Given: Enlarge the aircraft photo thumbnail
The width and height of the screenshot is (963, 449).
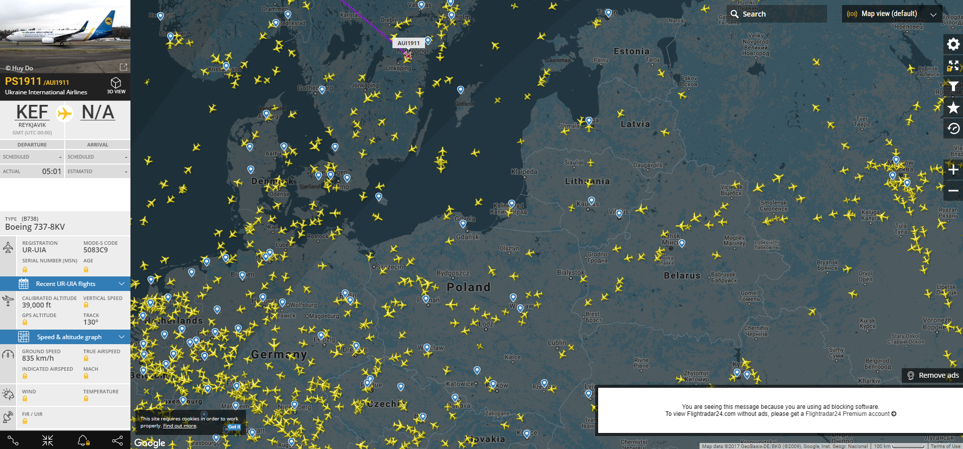Looking at the screenshot, I should pos(123,67).
